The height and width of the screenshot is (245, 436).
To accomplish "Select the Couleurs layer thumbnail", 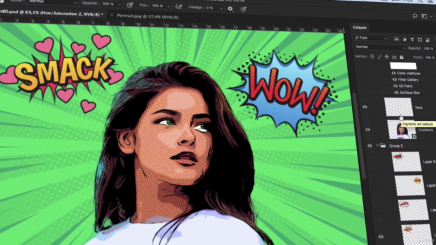I will [x=401, y=129].
